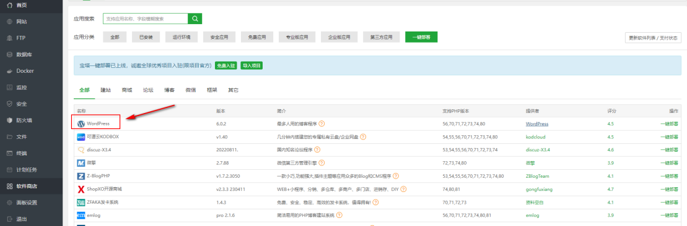The height and width of the screenshot is (226, 687).
Task: Switch to the 商城 tab
Action: [x=126, y=90]
